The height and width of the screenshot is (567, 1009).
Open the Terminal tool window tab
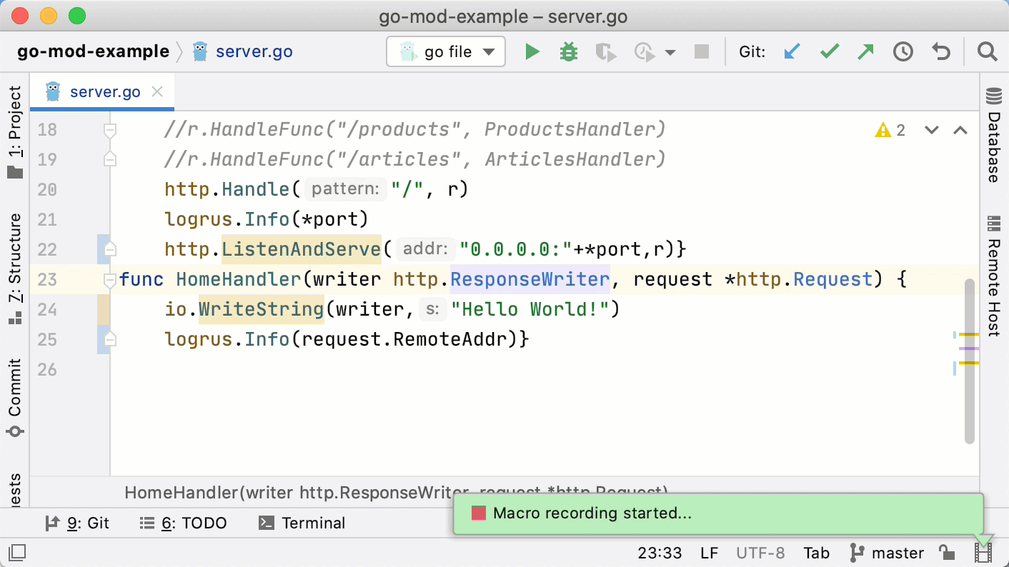coord(302,523)
